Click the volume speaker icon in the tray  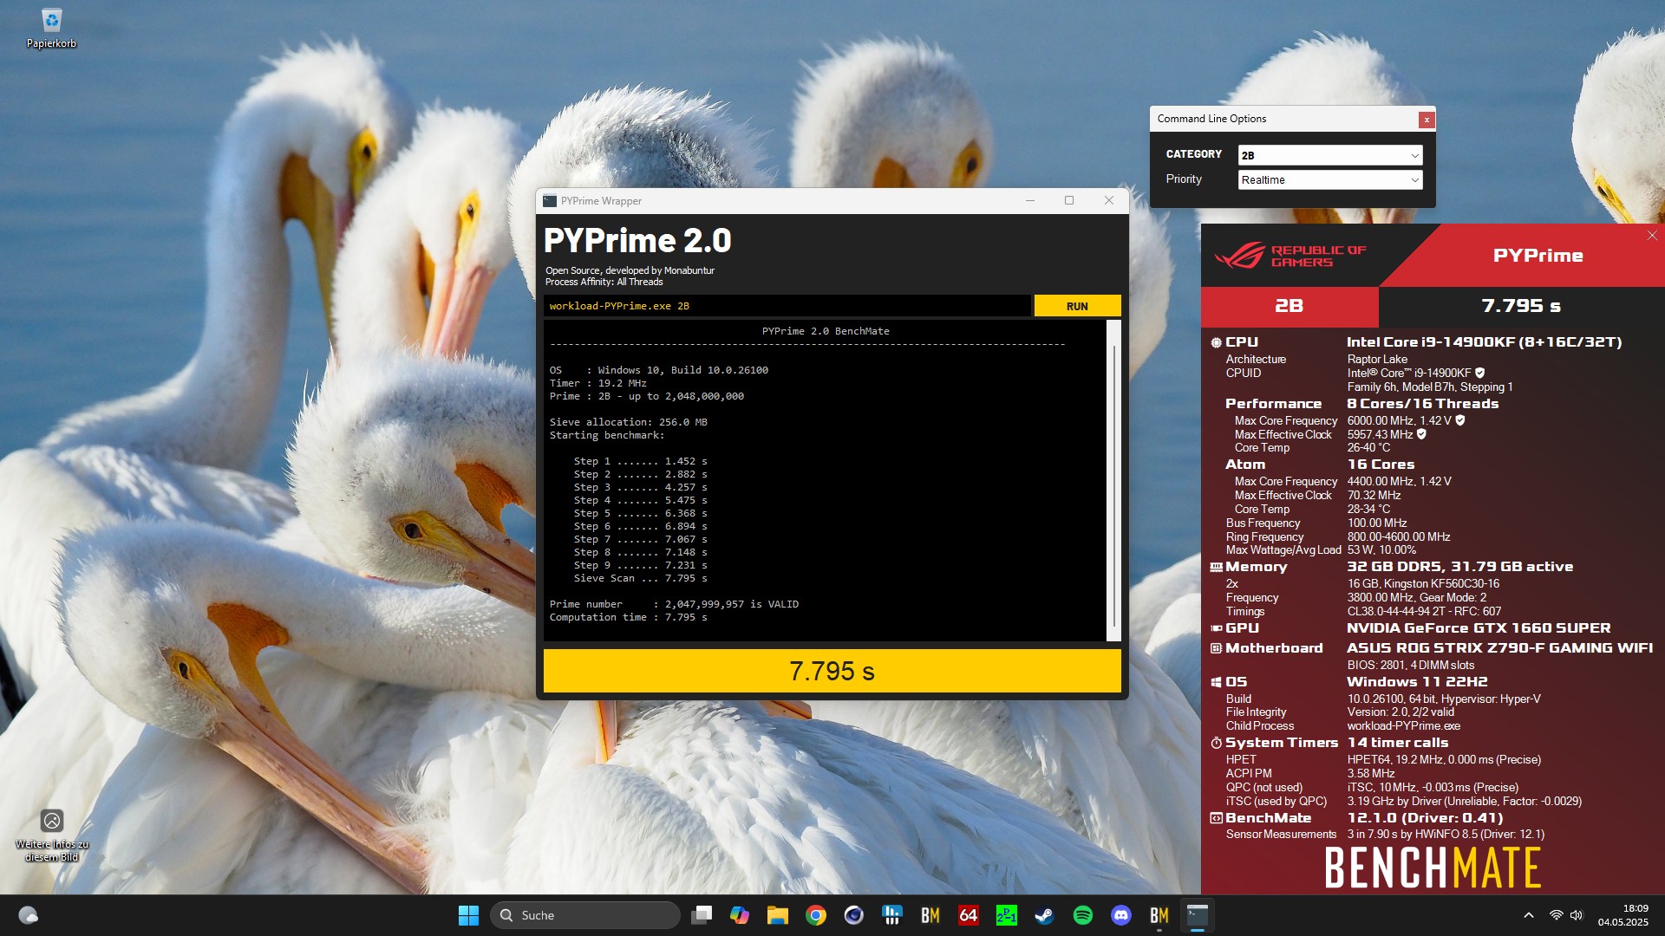click(x=1577, y=915)
